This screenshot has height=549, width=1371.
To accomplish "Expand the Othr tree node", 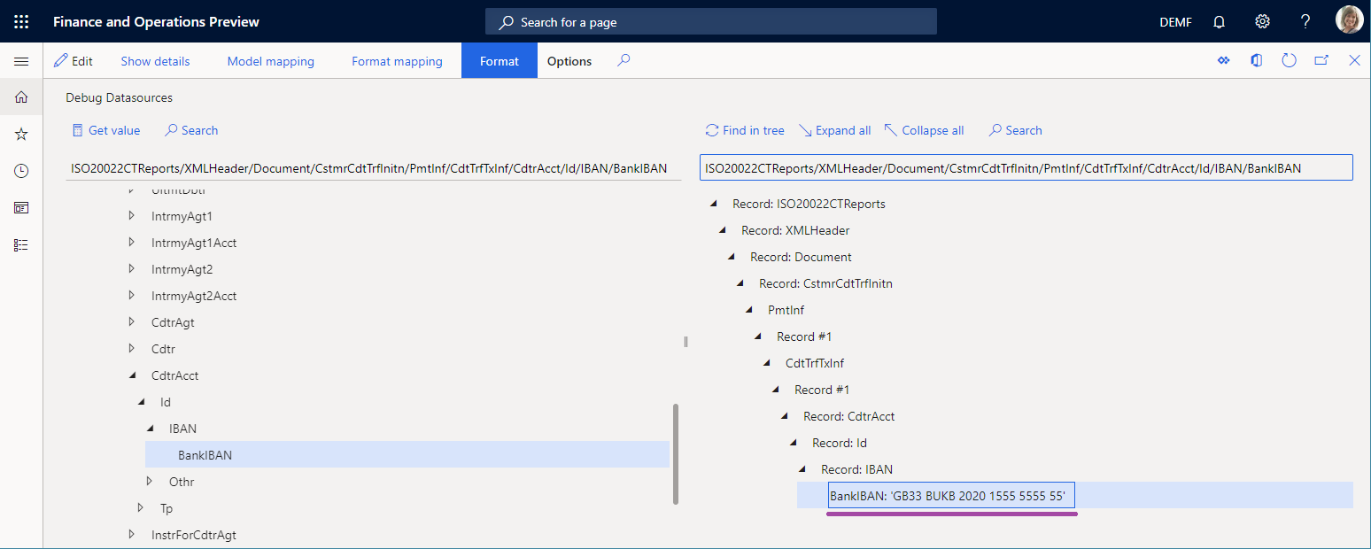I will coord(150,482).
